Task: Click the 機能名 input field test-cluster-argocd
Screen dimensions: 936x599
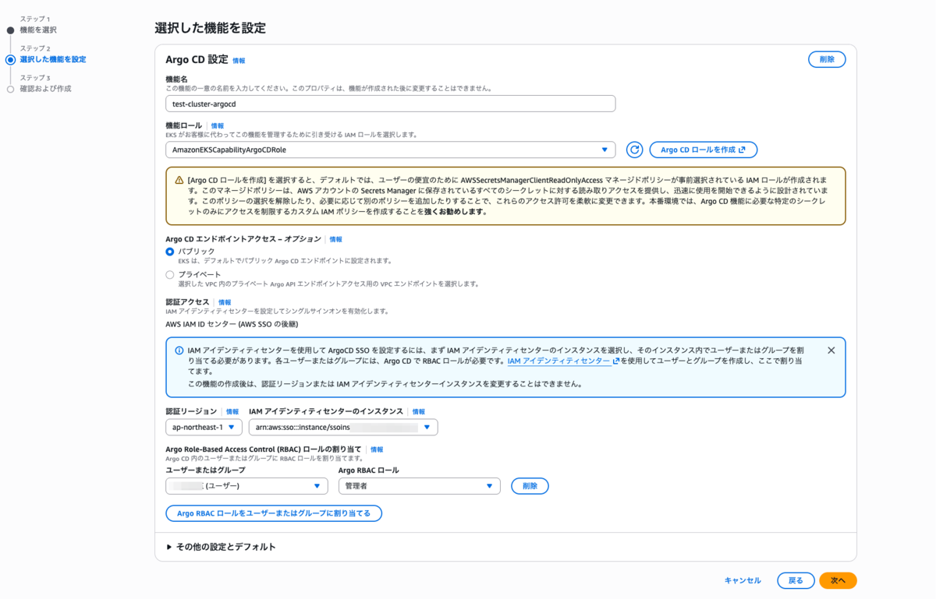Action: click(390, 104)
